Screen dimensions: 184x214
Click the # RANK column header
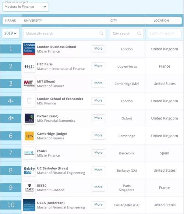(x=10, y=21)
